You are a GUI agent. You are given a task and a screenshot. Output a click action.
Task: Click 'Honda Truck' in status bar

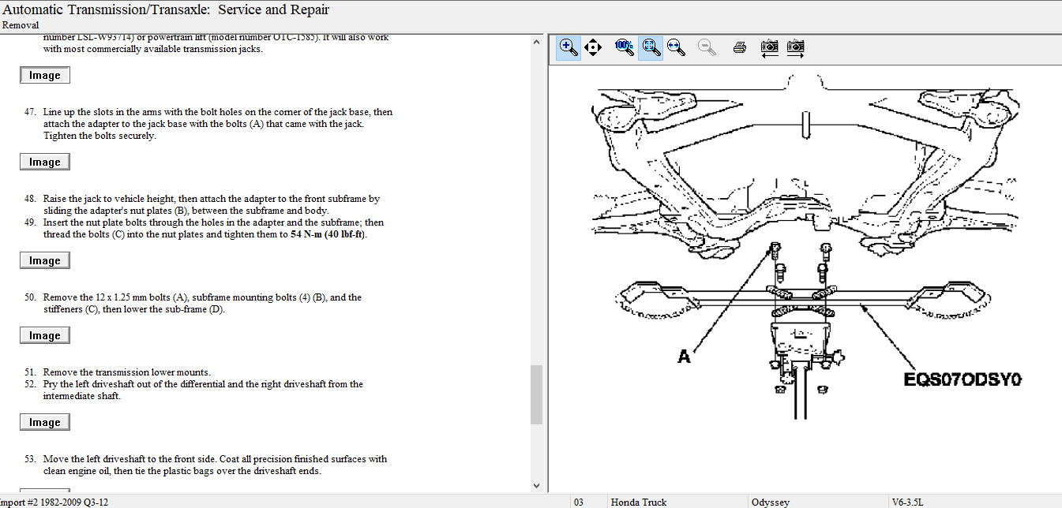(638, 502)
